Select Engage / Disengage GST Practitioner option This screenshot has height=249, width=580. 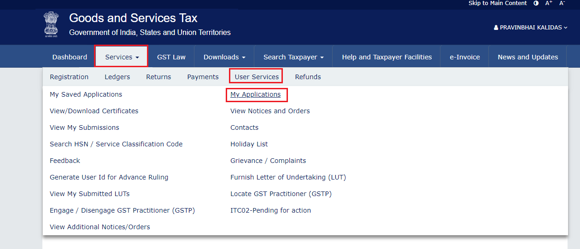point(122,210)
